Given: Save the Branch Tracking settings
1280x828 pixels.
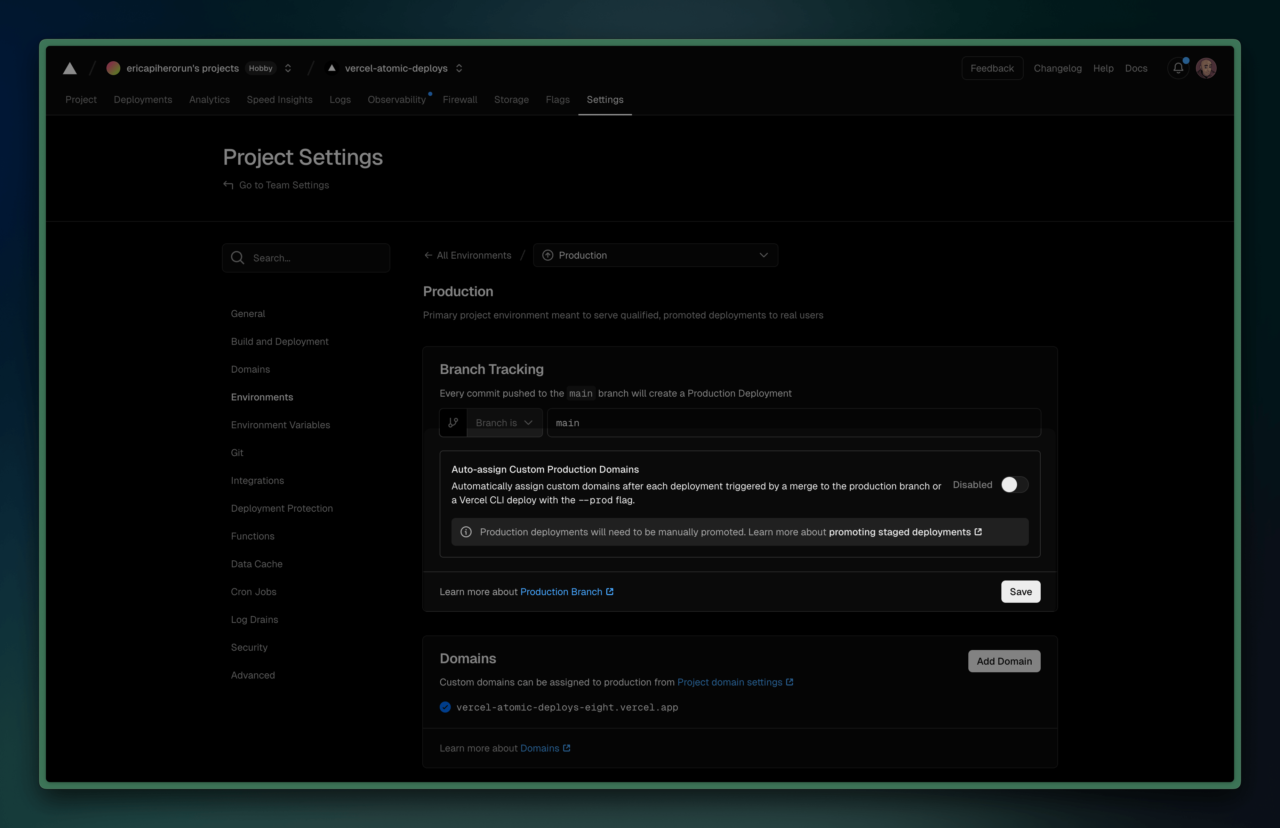Looking at the screenshot, I should point(1020,592).
